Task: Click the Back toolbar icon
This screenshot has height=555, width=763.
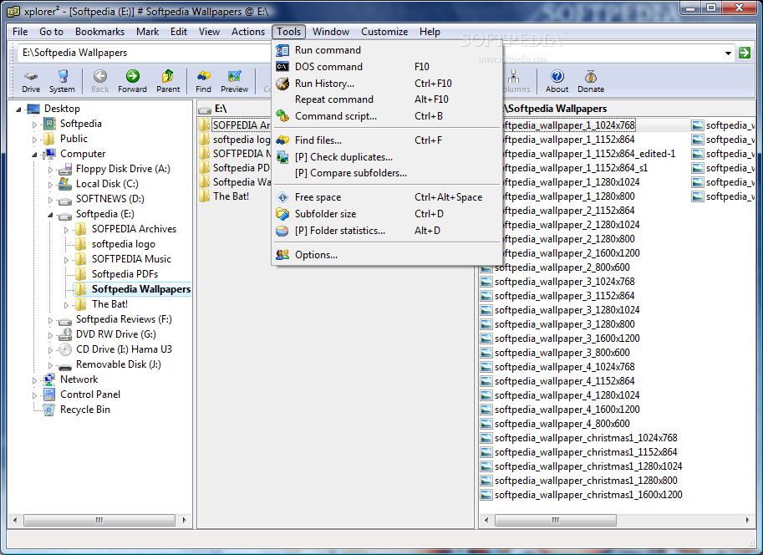Action: click(x=99, y=76)
